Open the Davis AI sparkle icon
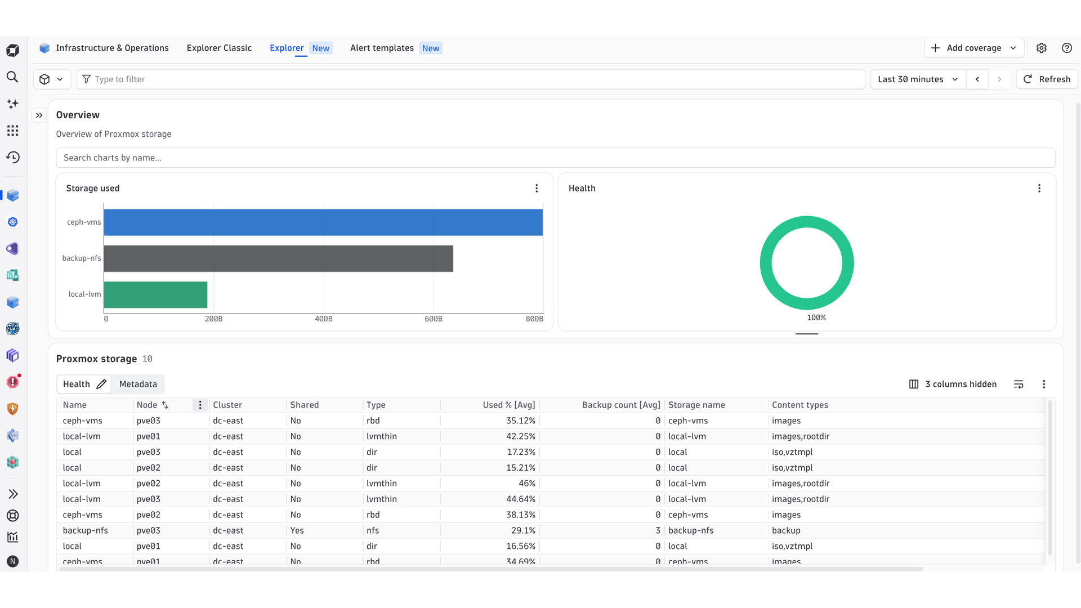The width and height of the screenshot is (1081, 608). coord(12,104)
